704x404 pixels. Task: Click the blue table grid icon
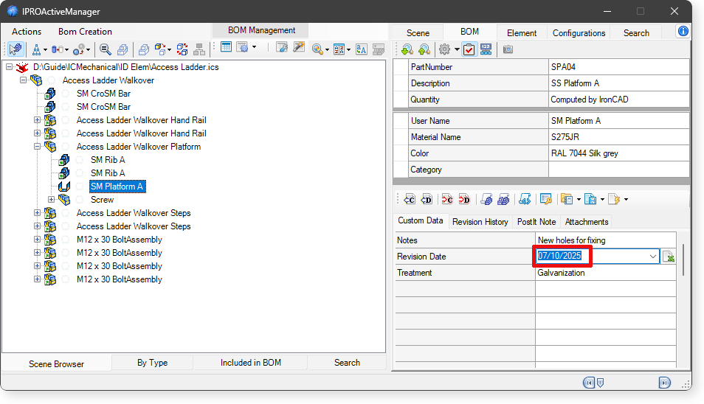(x=227, y=47)
